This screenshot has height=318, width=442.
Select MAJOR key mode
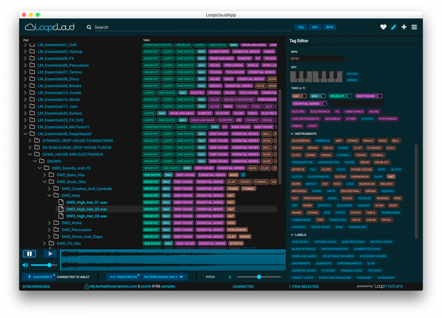click(x=352, y=74)
